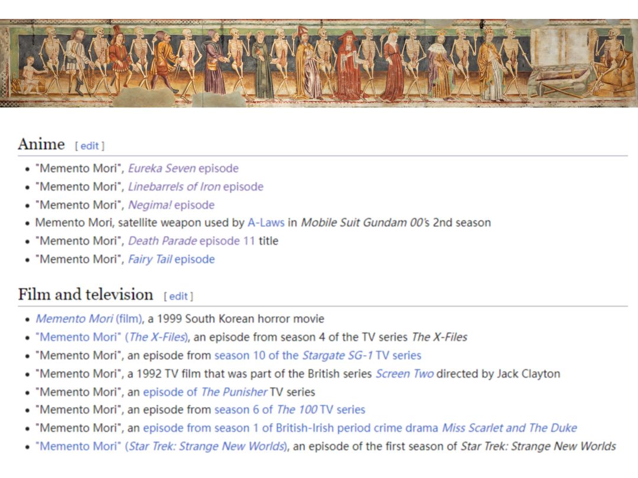Follow season 10 of Stargate SG-1 link

click(318, 355)
